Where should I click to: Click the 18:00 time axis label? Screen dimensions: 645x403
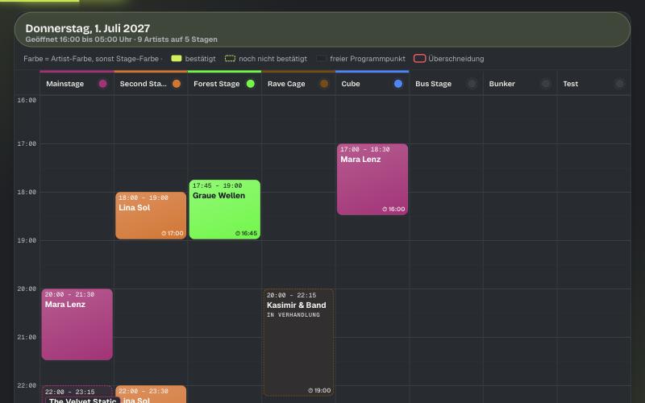[27, 192]
